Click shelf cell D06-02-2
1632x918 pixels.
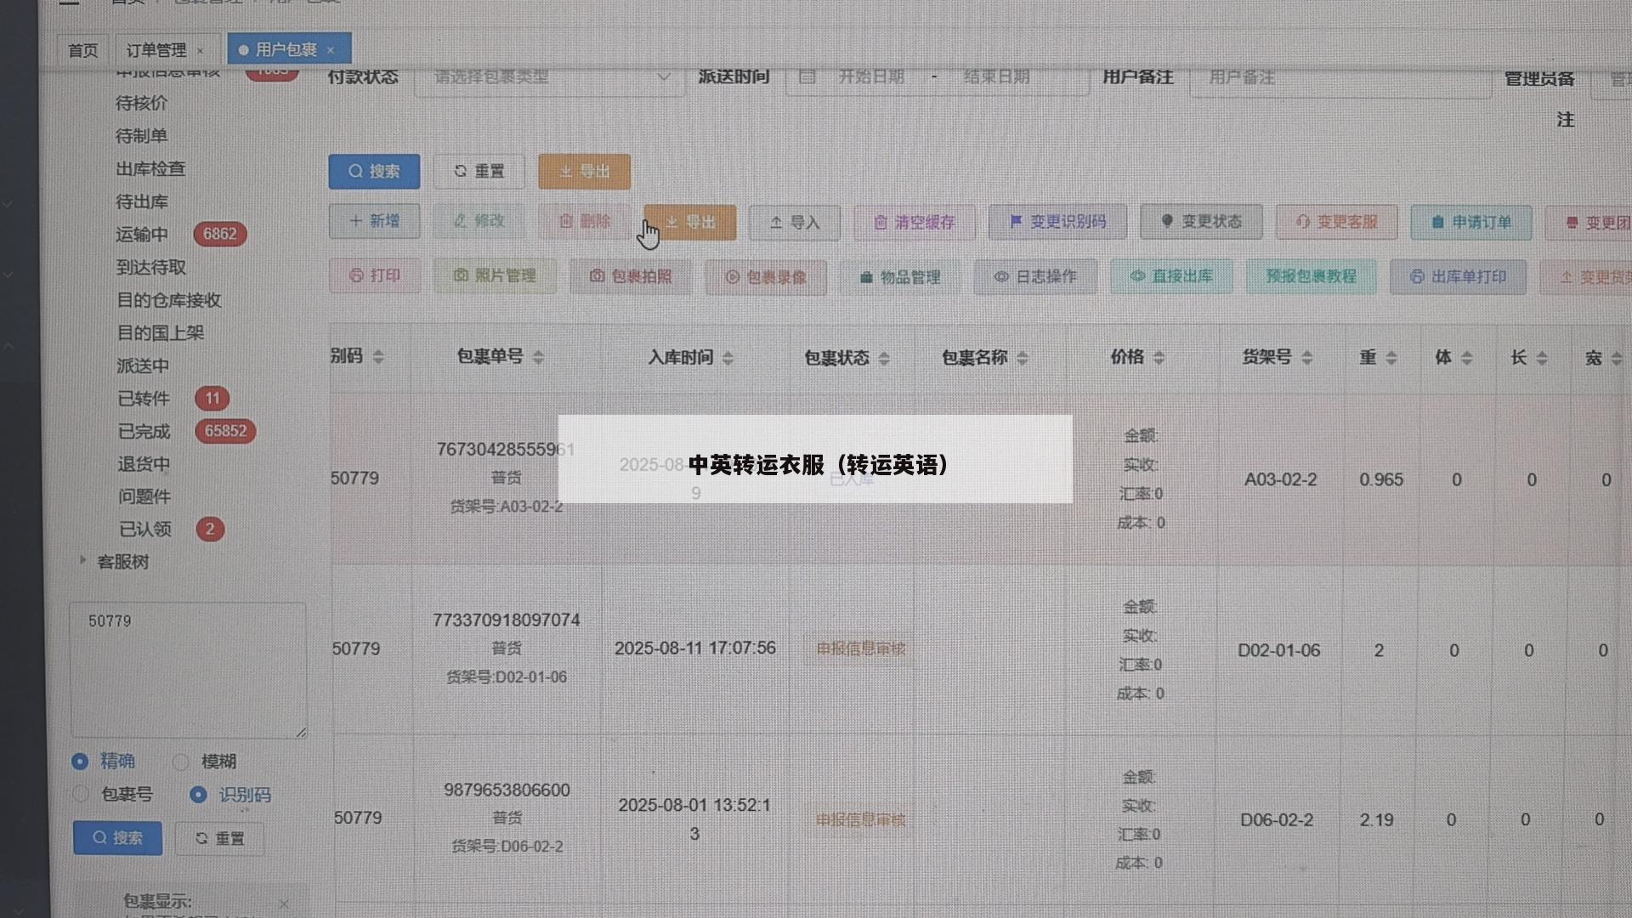(1277, 820)
